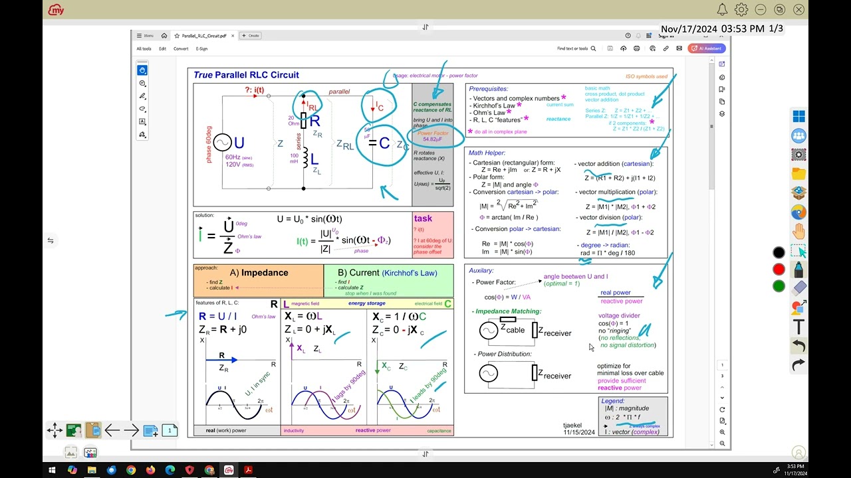Click Find text or tools search
The width and height of the screenshot is (851, 478).
[576, 48]
